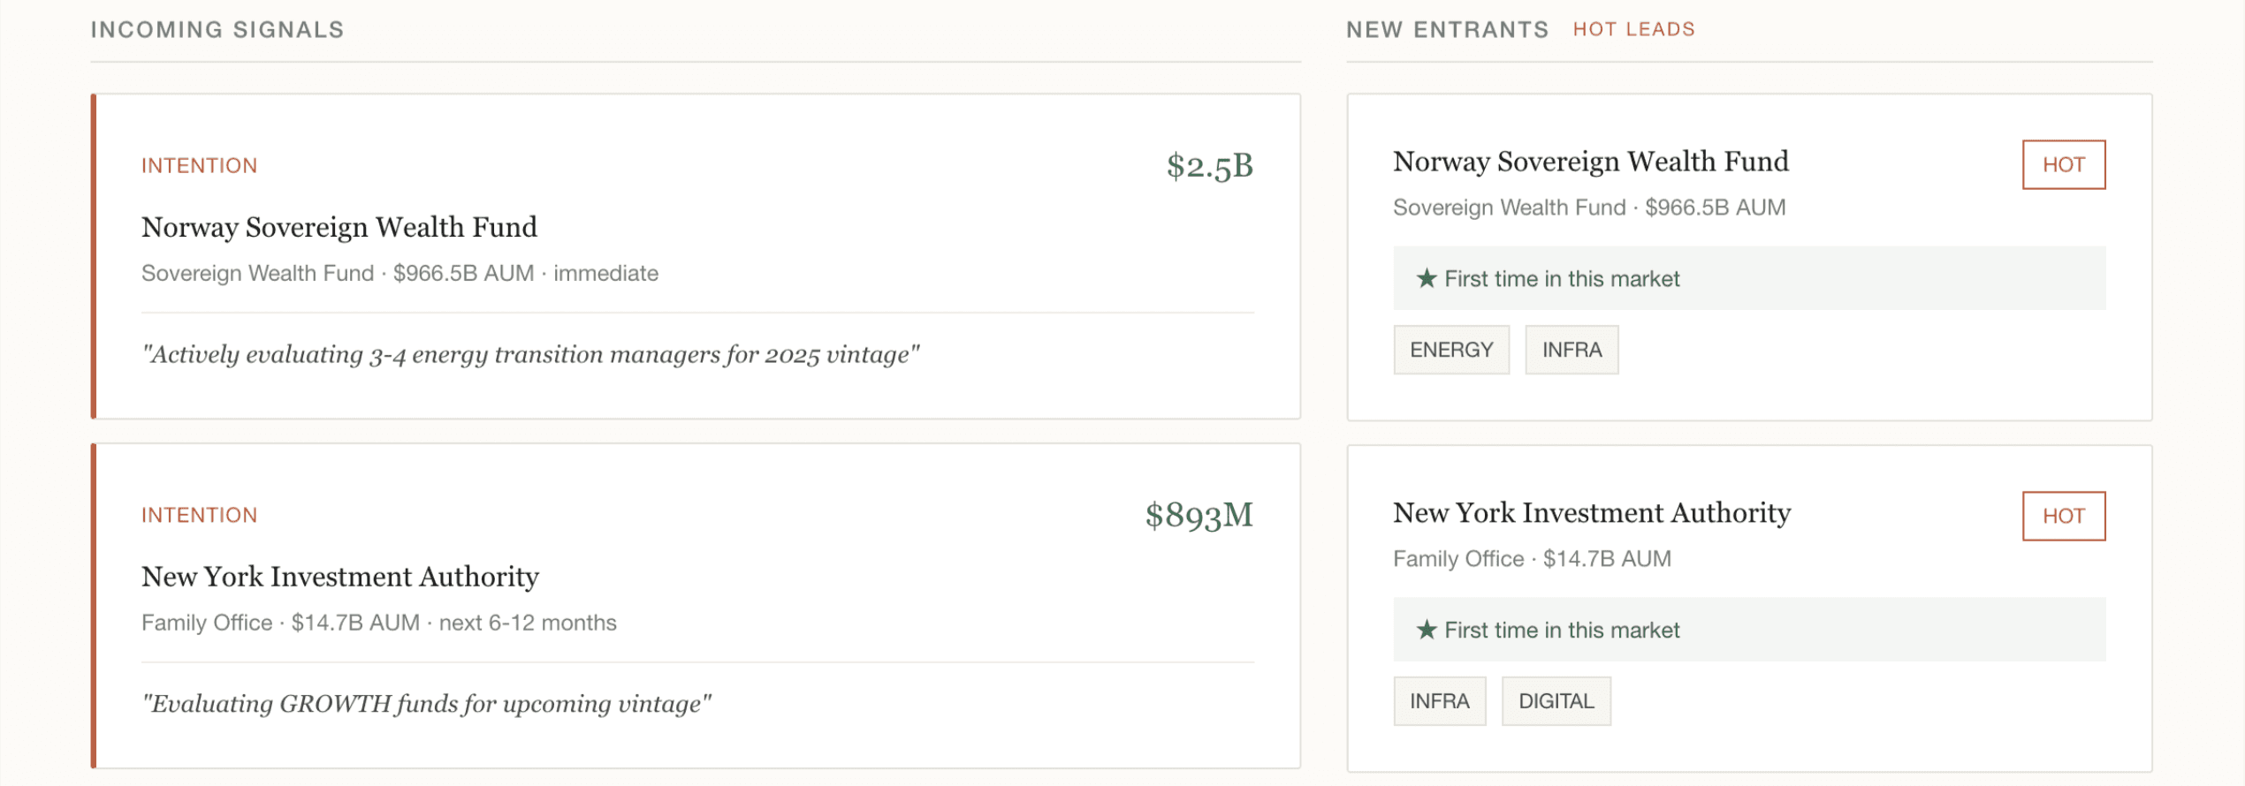Click the $2.5B signal amount

pos(1209,166)
